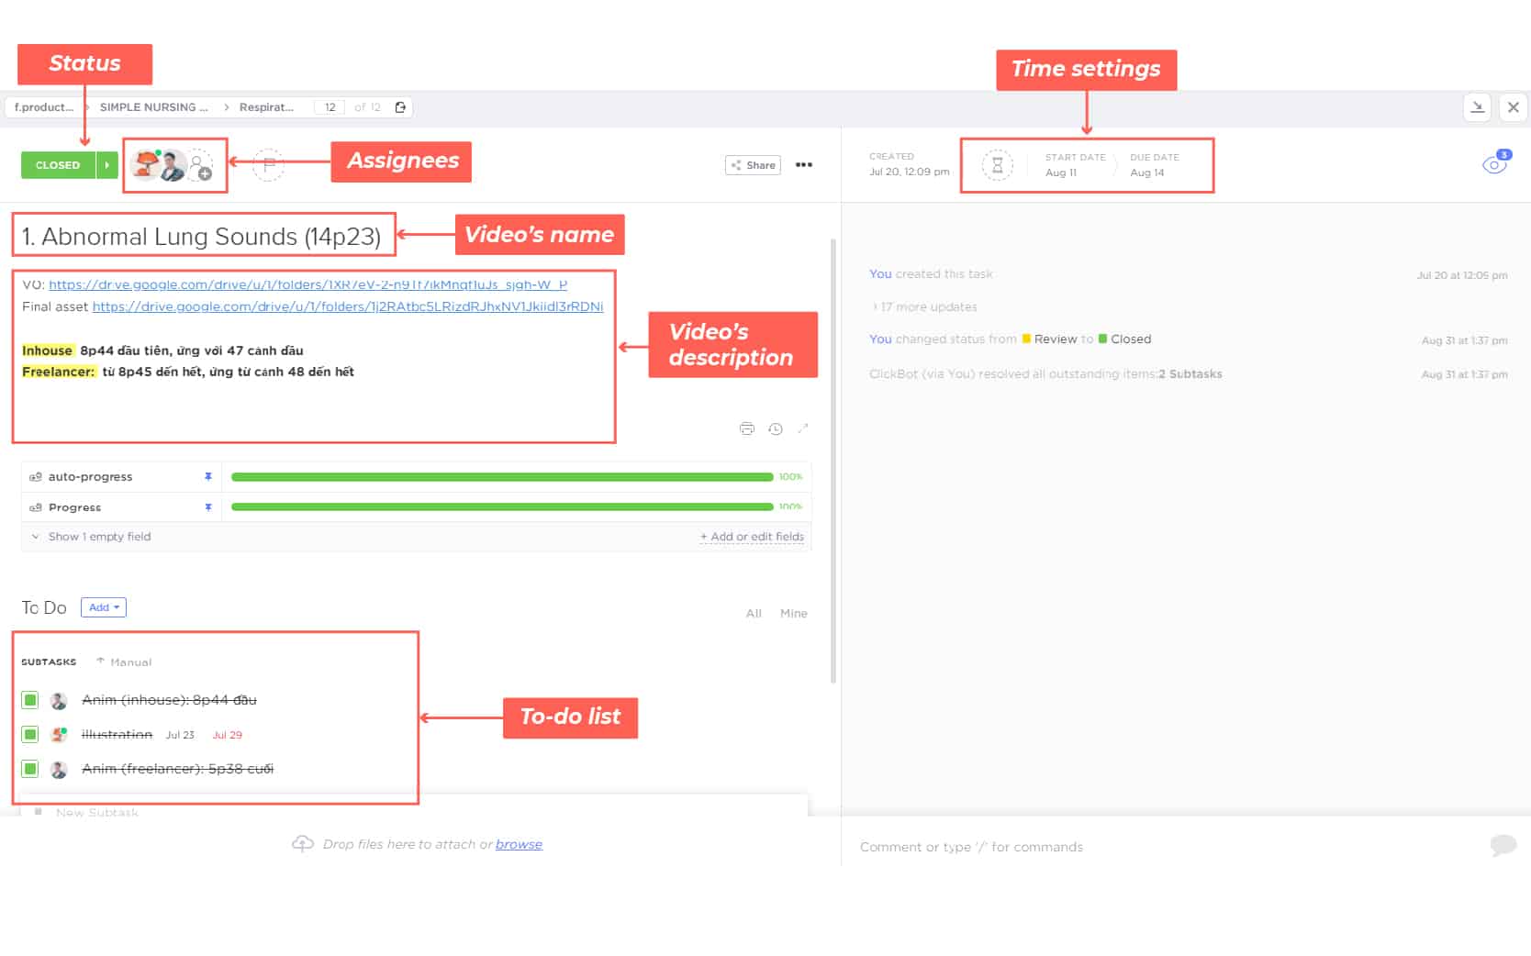Click the auto-progress bar

tap(502, 477)
